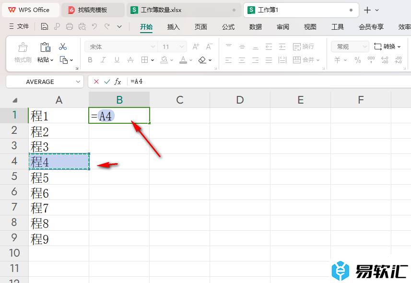Screen dimensions: 411x283
Task: Toggle Top align
Action: pos(229,47)
